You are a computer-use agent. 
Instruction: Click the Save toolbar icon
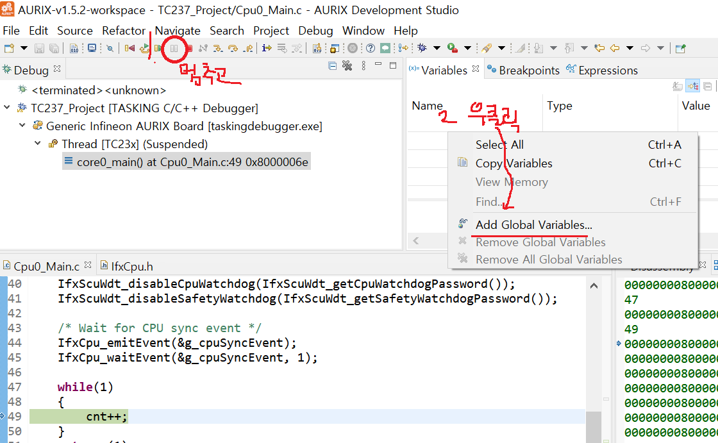point(39,48)
